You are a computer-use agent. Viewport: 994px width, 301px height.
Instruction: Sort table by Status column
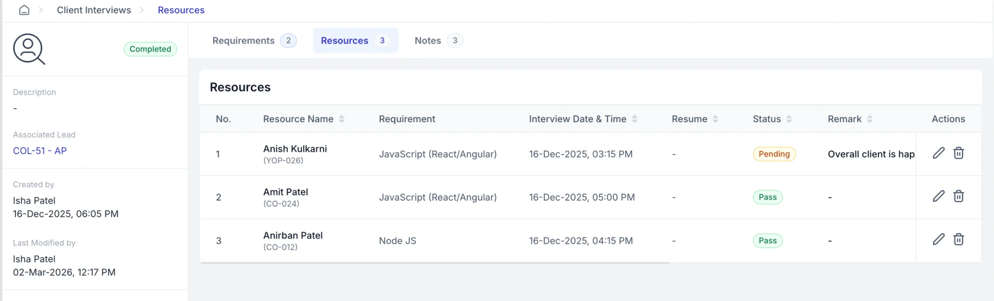coord(789,119)
